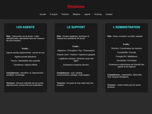Open the Accueil navigation link
The width and height of the screenshot is (152, 114).
tap(43, 14)
